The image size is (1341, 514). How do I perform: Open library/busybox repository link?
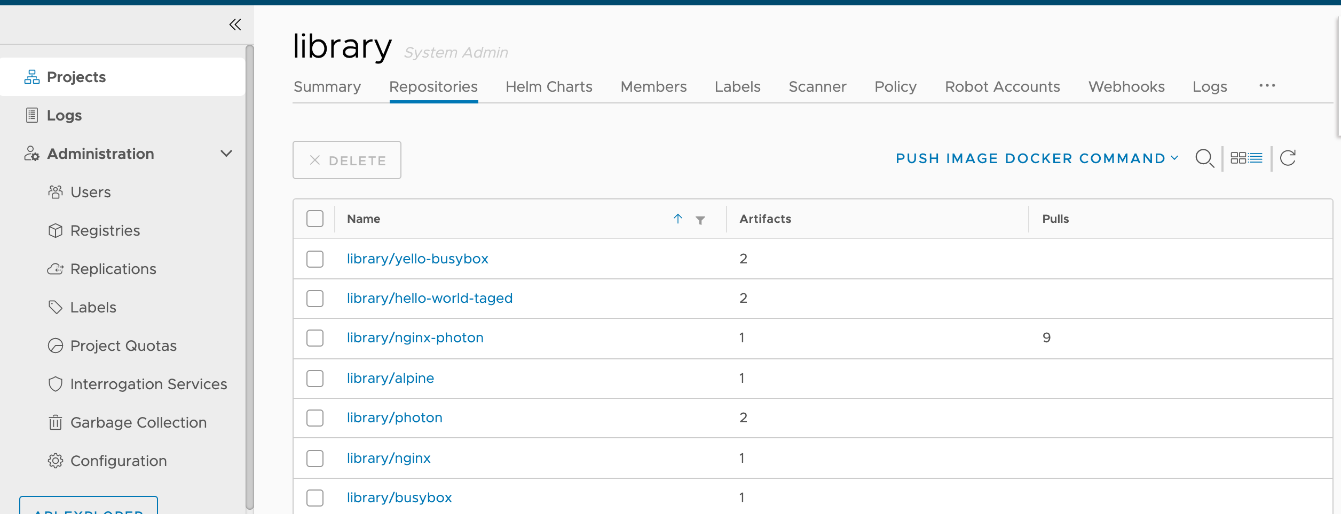tap(399, 497)
